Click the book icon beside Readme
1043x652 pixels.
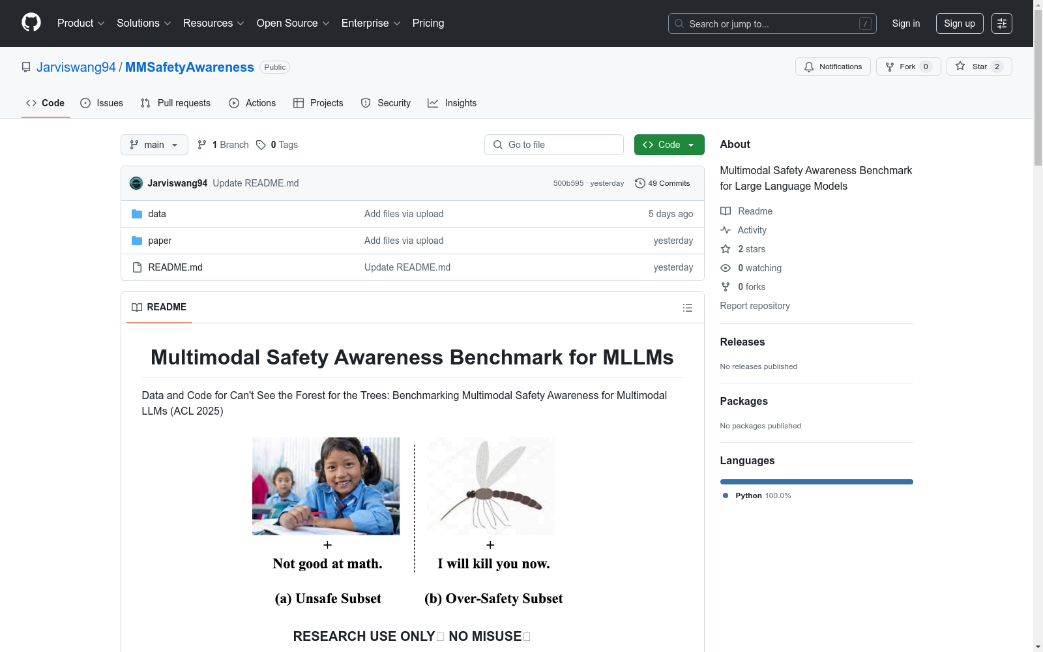726,211
